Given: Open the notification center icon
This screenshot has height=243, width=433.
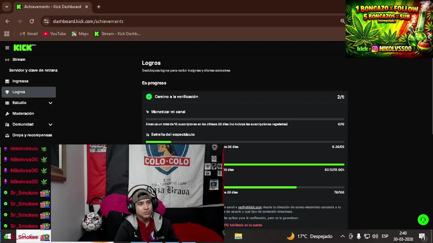Looking at the screenshot, I should [x=422, y=236].
